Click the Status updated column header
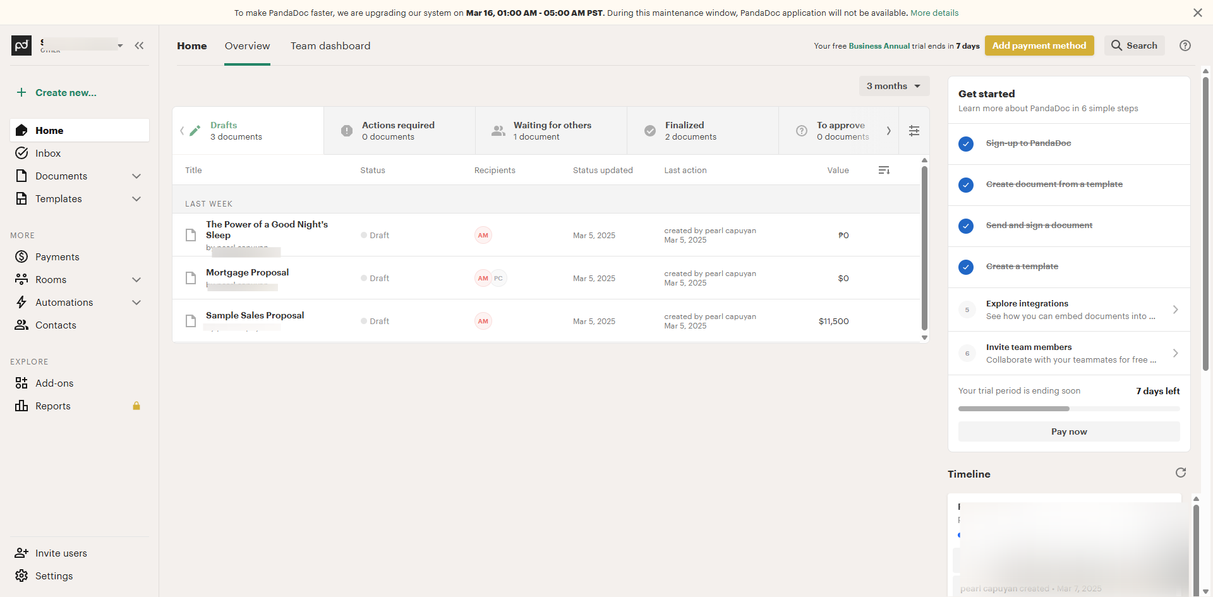 [x=603, y=170]
